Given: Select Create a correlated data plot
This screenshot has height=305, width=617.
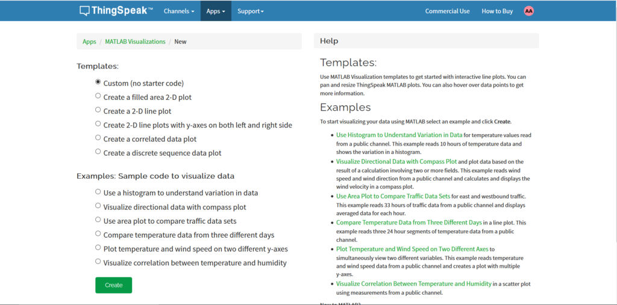Looking at the screenshot, I should (x=98, y=138).
